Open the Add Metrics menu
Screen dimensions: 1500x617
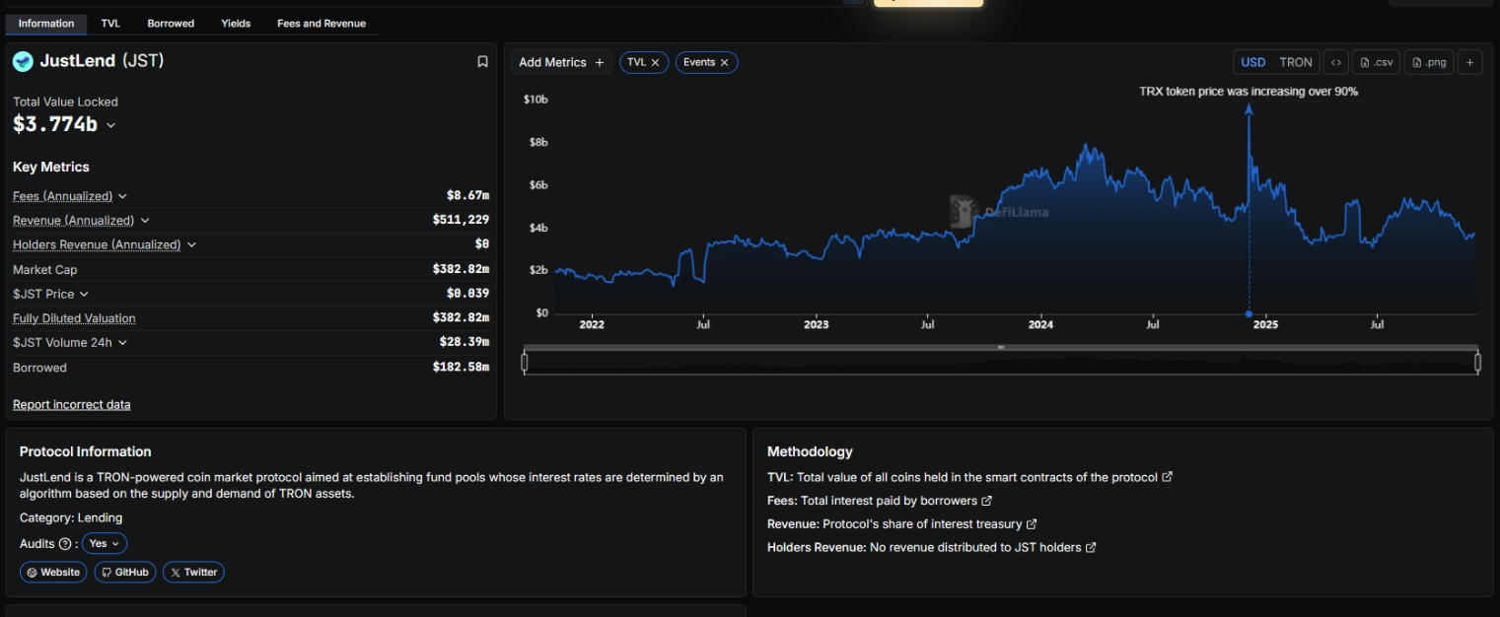pos(561,62)
